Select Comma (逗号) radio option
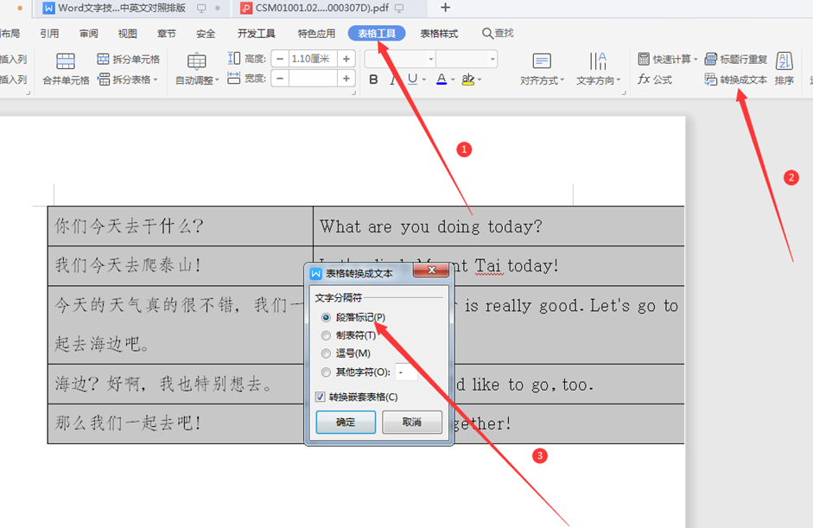Screen dimensions: 813x528 tap(326, 353)
